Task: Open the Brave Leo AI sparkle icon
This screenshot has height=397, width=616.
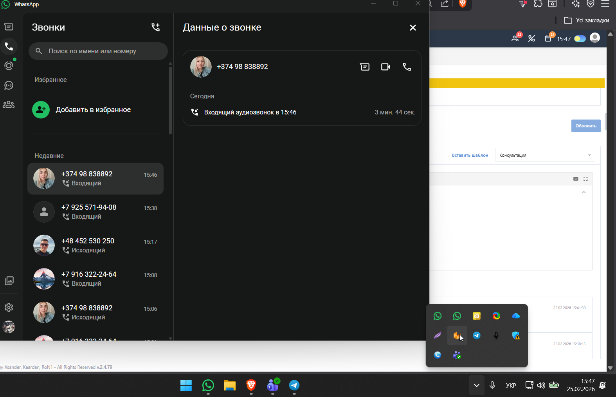Action: click(576, 4)
